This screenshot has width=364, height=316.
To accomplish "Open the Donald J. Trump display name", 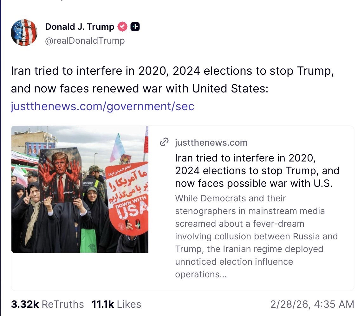I will pyautogui.click(x=80, y=27).
